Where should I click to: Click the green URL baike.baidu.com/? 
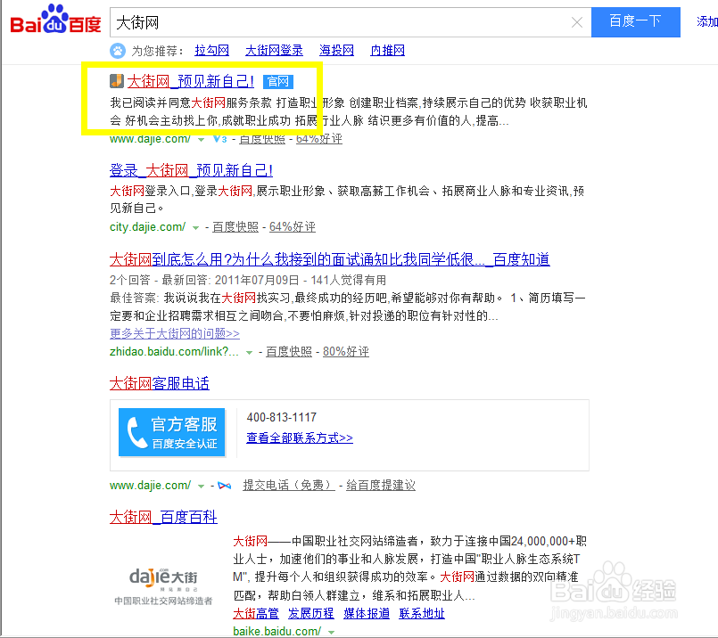pos(277,632)
